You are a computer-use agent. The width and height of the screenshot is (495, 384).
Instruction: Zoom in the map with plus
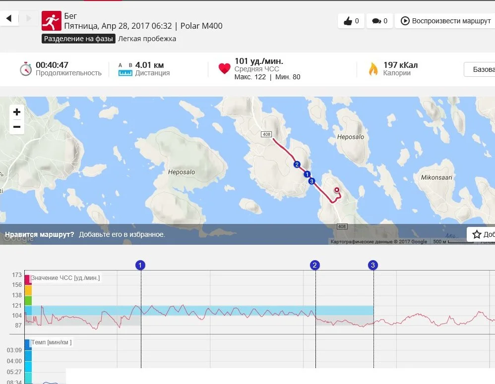[17, 112]
